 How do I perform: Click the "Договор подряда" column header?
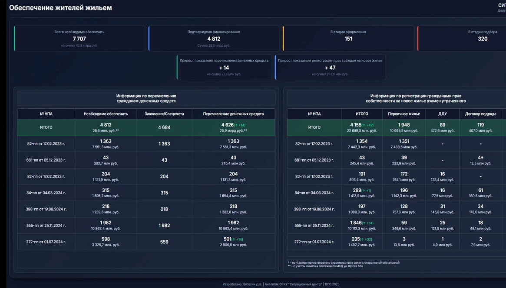click(480, 114)
